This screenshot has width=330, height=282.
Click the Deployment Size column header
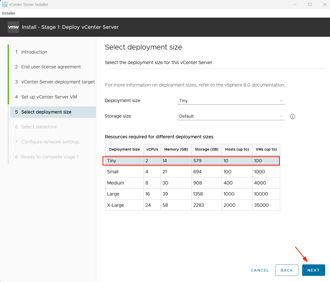click(124, 149)
